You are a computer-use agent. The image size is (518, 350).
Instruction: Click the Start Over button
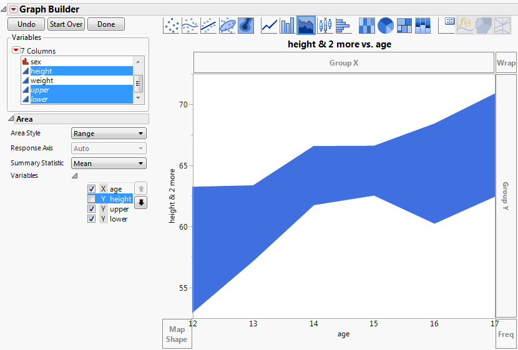click(x=66, y=24)
